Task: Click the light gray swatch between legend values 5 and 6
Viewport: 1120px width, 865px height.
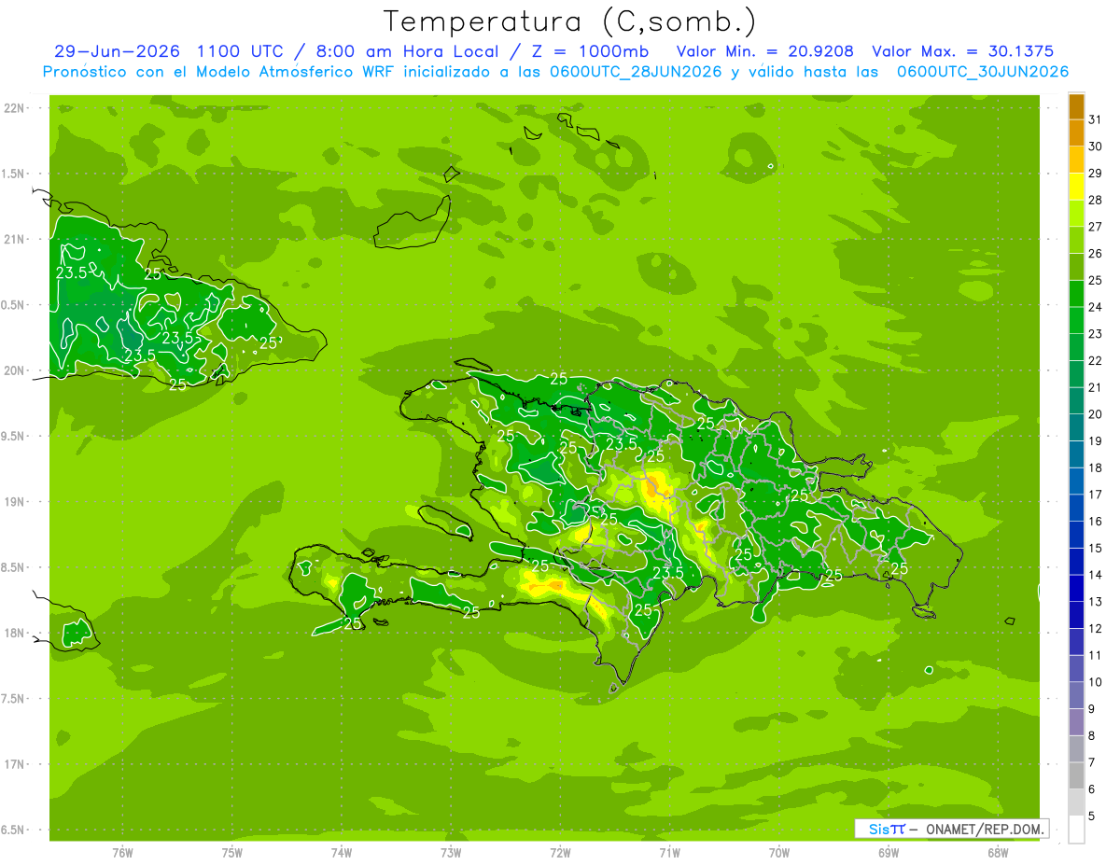Action: tap(1077, 802)
